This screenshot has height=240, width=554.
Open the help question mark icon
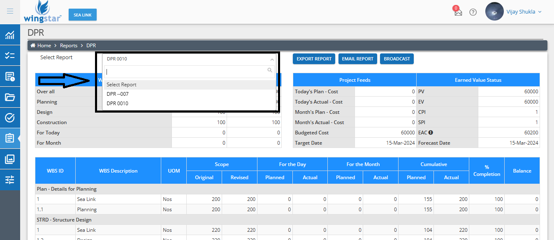(x=473, y=12)
